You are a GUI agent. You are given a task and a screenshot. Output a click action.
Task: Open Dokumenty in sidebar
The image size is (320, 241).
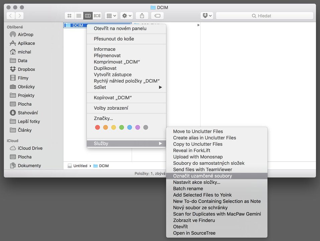pyautogui.click(x=25, y=165)
